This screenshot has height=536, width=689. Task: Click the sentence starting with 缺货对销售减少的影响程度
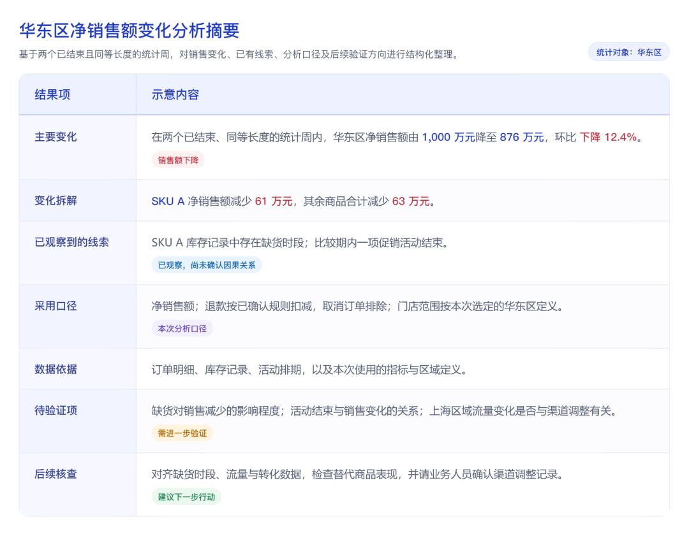[x=385, y=411]
